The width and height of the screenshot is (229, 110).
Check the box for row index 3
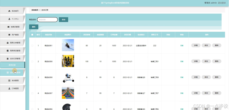32,77
